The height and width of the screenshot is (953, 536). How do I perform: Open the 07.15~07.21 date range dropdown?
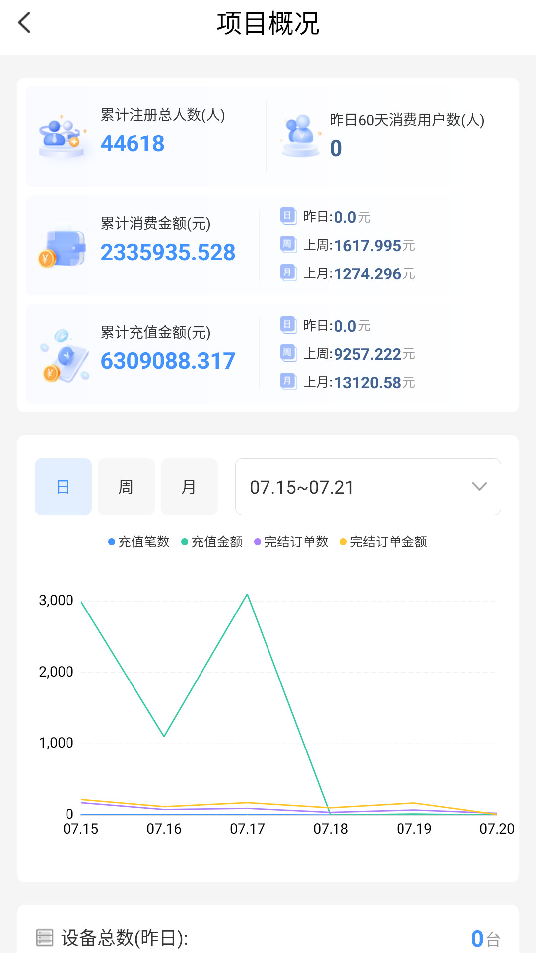(368, 487)
